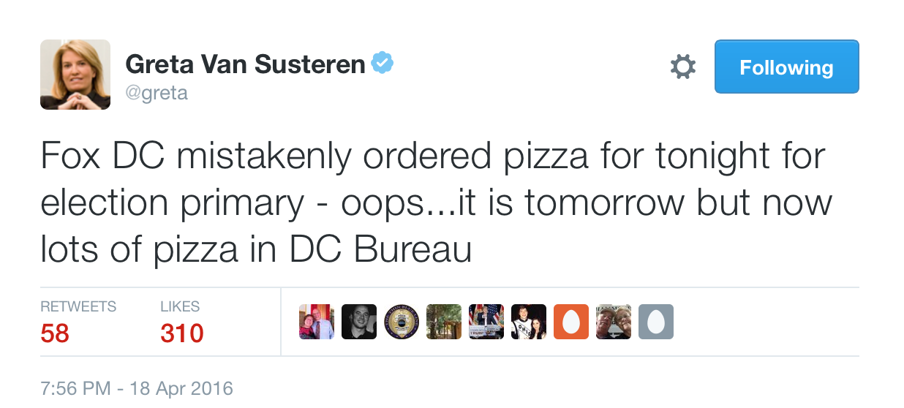Click the Greta Van Susteren name link
This screenshot has width=904, height=408.
[246, 64]
